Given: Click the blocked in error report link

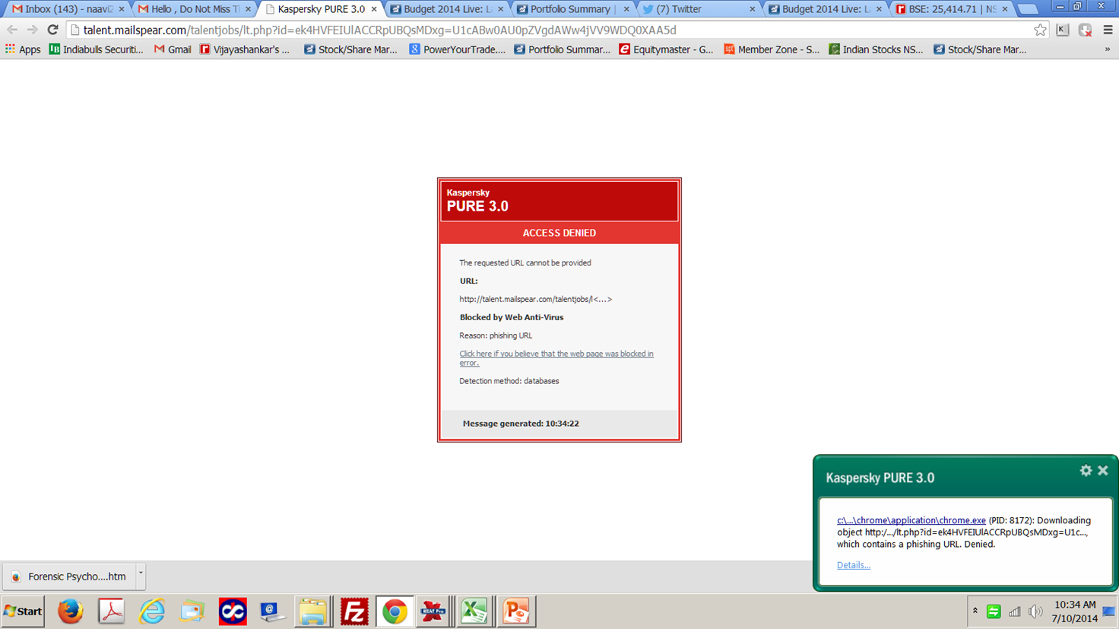Looking at the screenshot, I should pyautogui.click(x=556, y=357).
